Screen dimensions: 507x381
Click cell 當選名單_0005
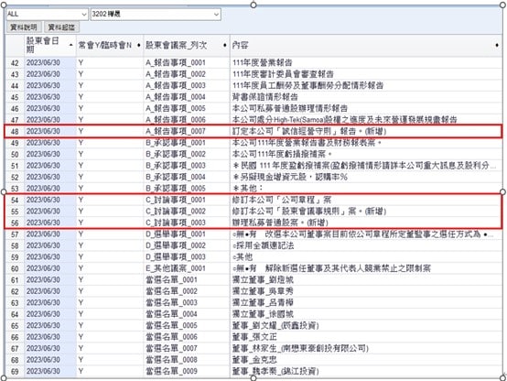(187, 326)
